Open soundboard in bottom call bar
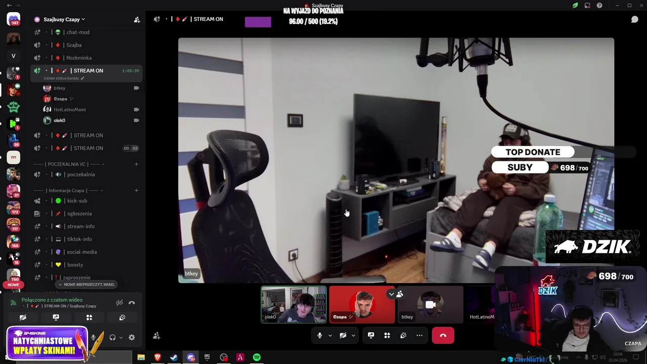This screenshot has height=364, width=647. click(x=403, y=335)
